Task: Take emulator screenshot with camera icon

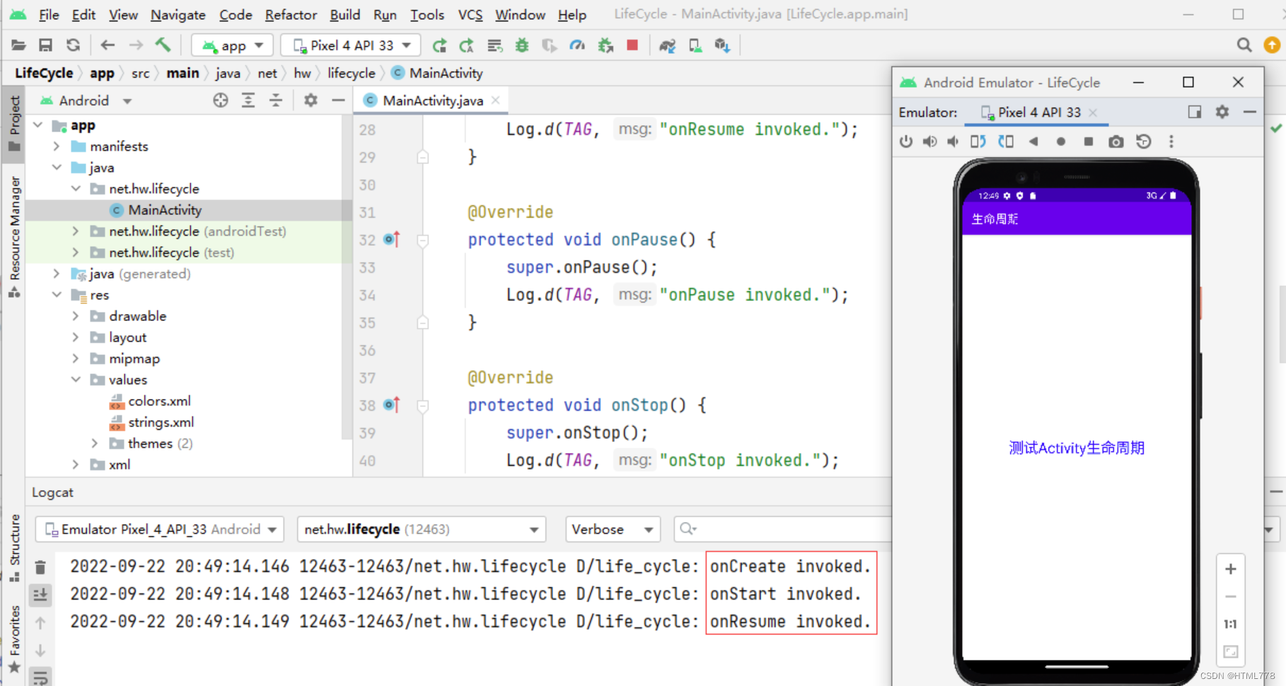Action: [1116, 141]
